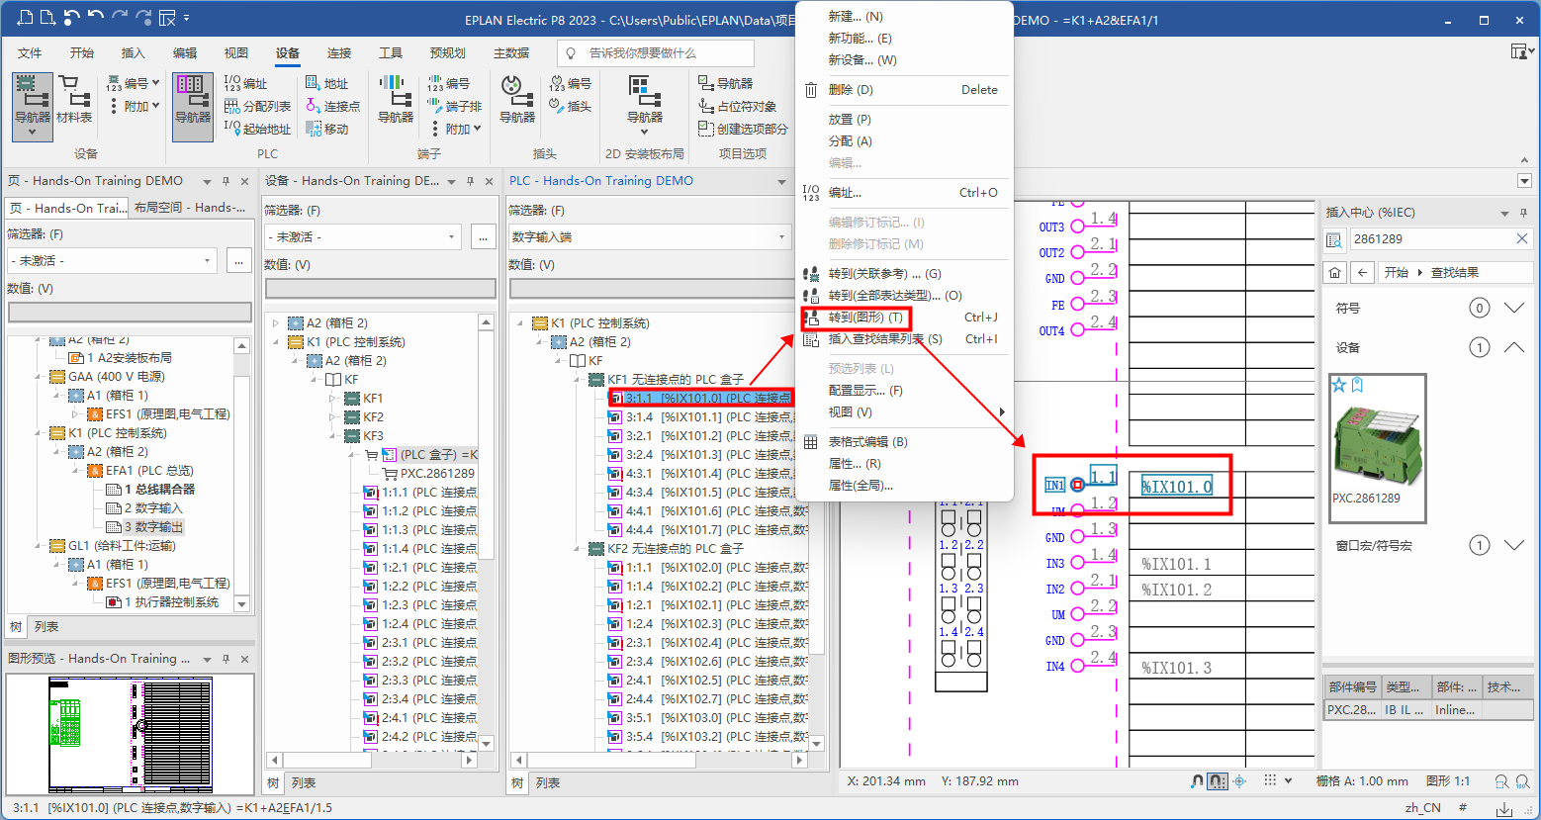Click the PLC I/O 编址 addressing icon
1541x820 pixels.
pyautogui.click(x=231, y=83)
